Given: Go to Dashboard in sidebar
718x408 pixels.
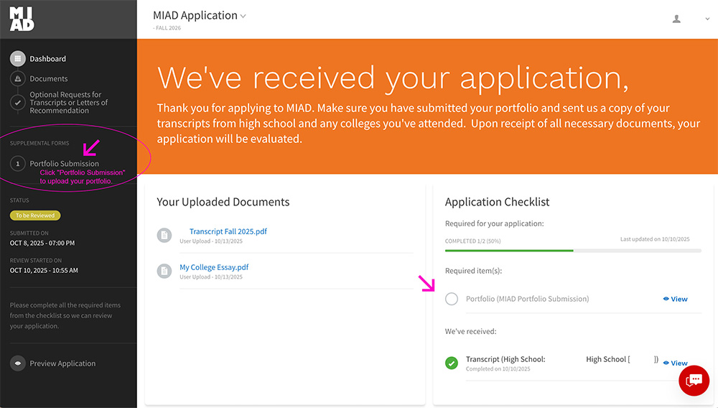Looking at the screenshot, I should point(47,59).
